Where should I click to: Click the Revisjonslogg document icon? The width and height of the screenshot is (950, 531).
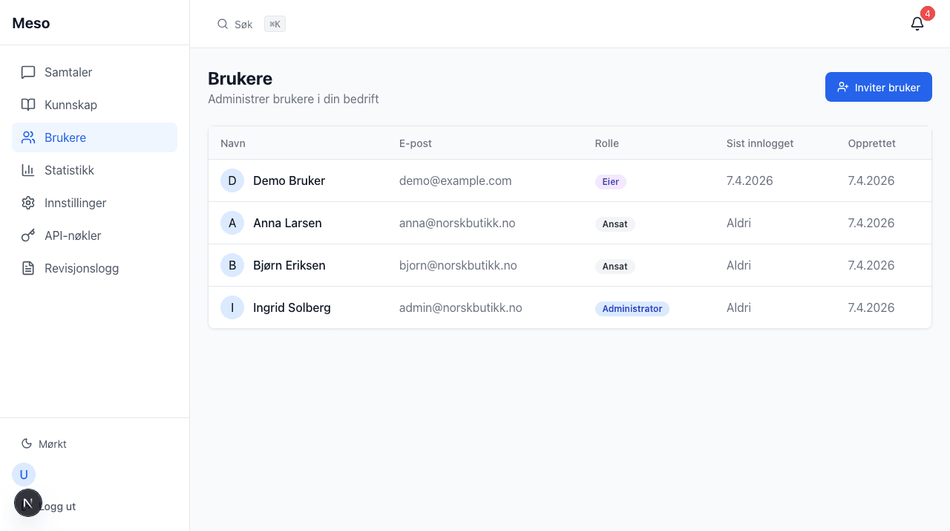(x=28, y=268)
